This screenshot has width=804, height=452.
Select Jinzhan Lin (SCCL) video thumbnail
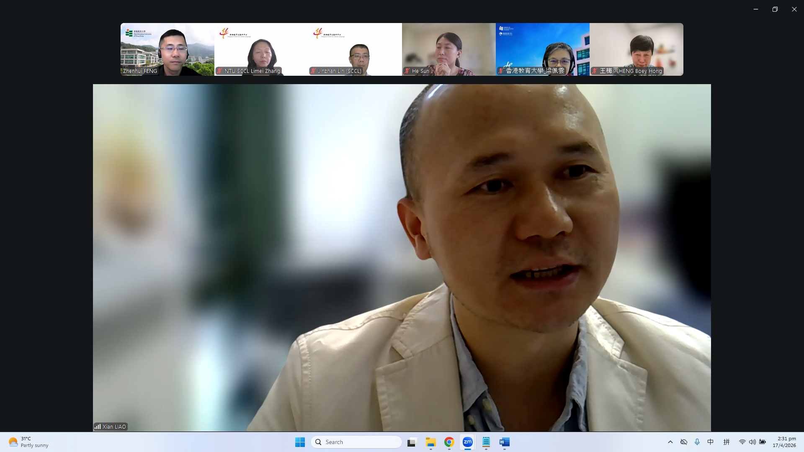(x=355, y=49)
